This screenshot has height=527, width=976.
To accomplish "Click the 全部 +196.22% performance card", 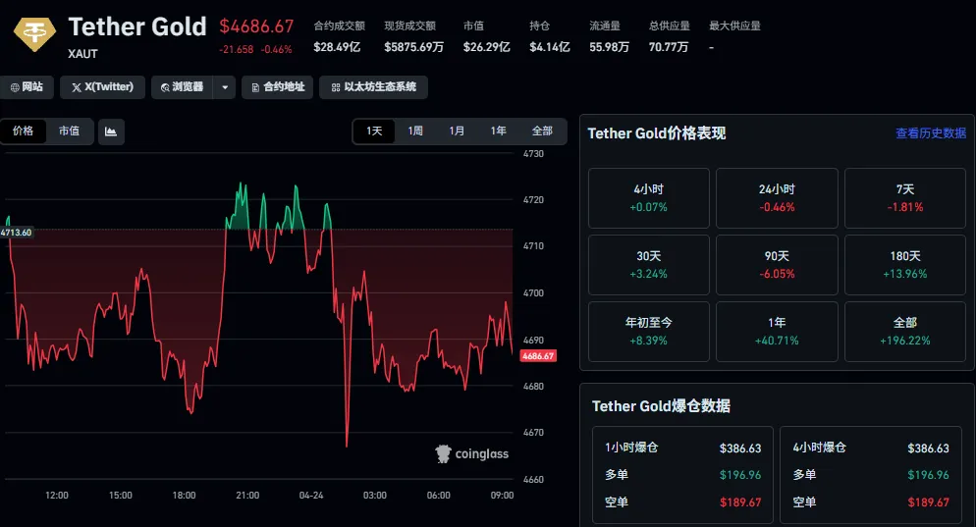I will 905,332.
